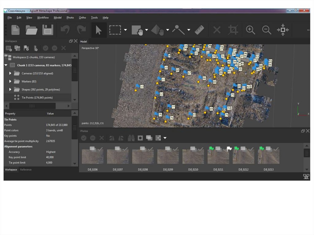314x235 pixels.
Task: Open the Ortho menu
Action: (82, 18)
